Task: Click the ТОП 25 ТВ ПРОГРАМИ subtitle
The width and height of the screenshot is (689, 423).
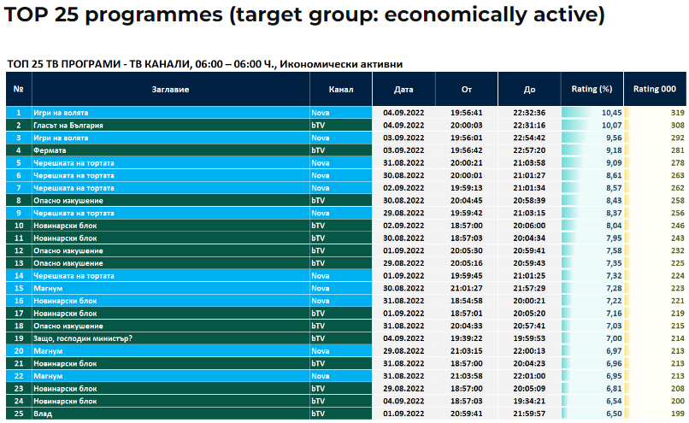Action: point(204,64)
